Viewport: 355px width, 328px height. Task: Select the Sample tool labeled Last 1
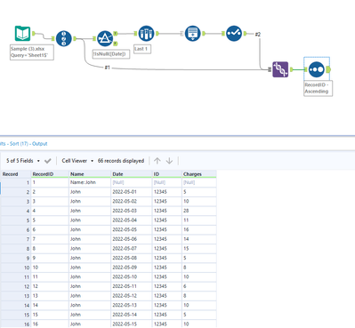146,34
